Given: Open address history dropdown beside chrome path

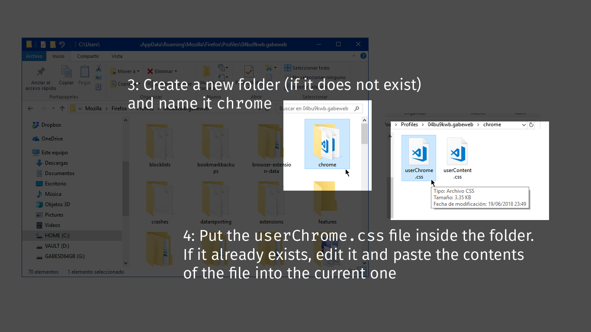Looking at the screenshot, I should click(524, 124).
